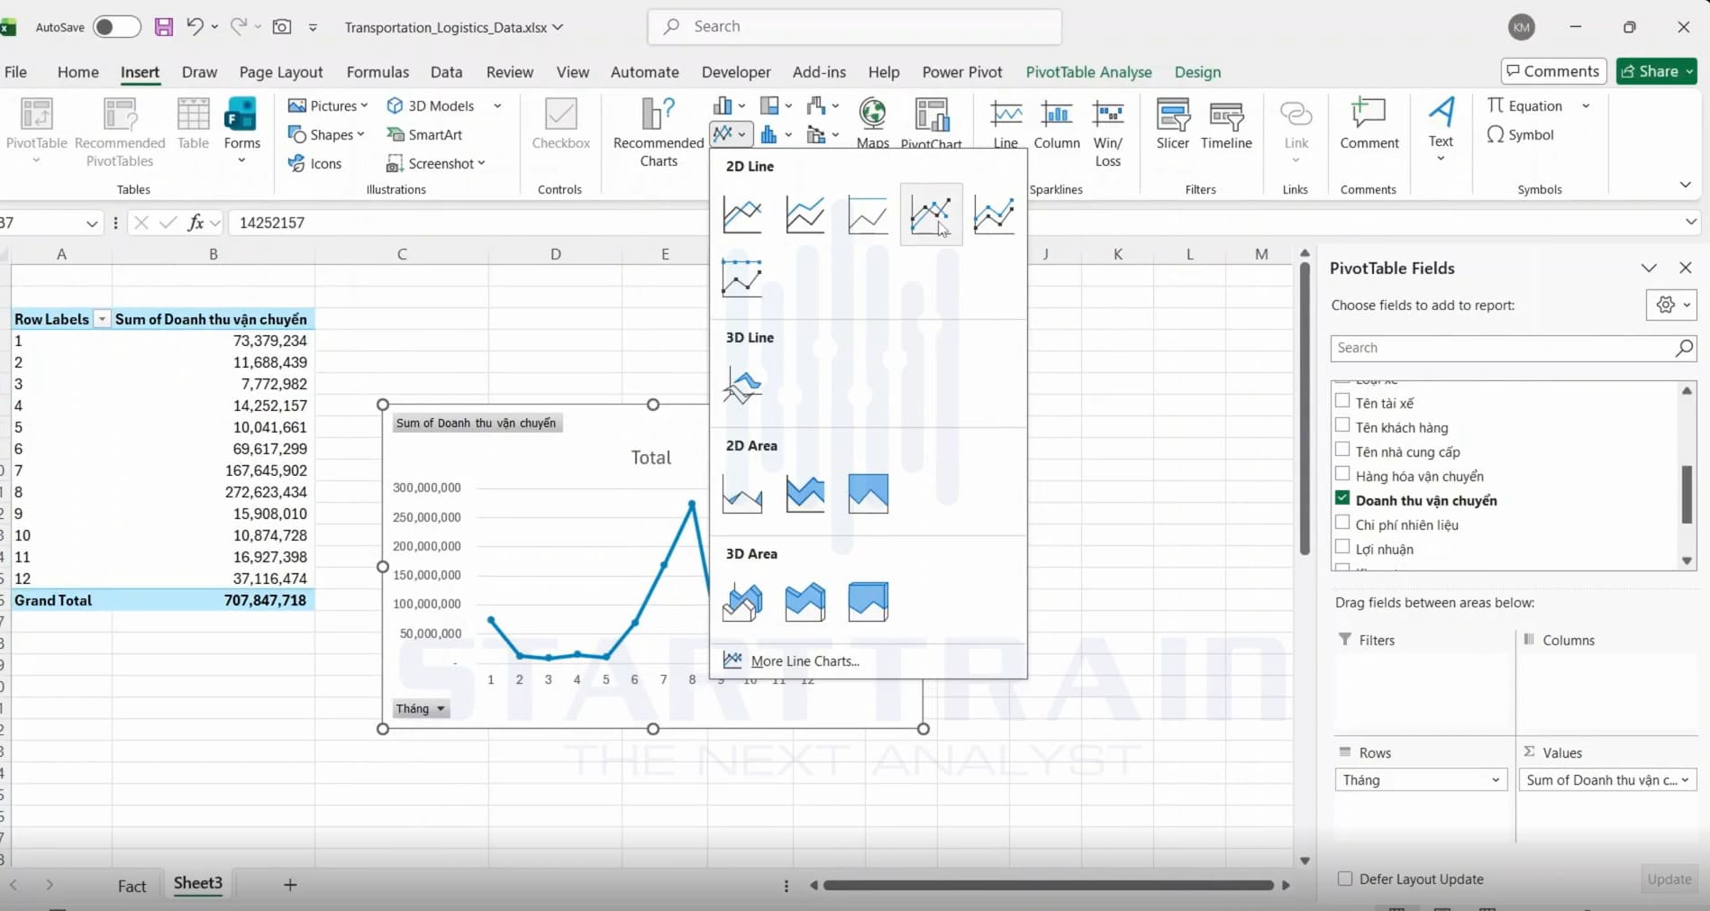Click the Sum of Doanh thu chart field button
The height and width of the screenshot is (911, 1710).
(x=477, y=423)
